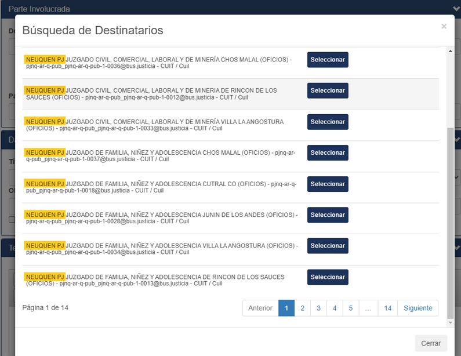Select Juzgado Civil Rincon de los Sauces
This screenshot has width=461, height=356.
(328, 91)
